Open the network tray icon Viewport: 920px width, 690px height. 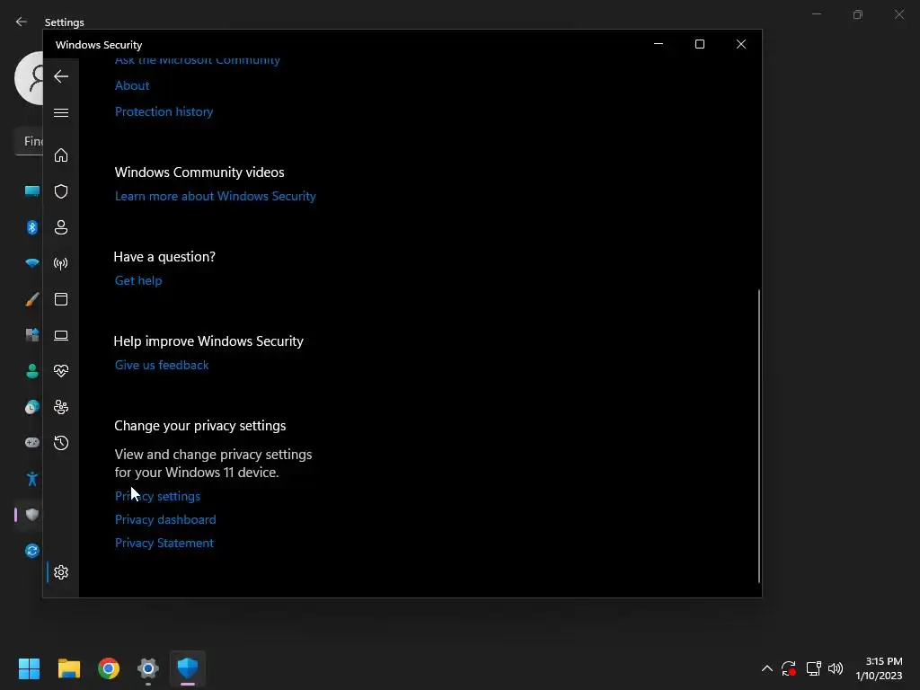click(813, 668)
